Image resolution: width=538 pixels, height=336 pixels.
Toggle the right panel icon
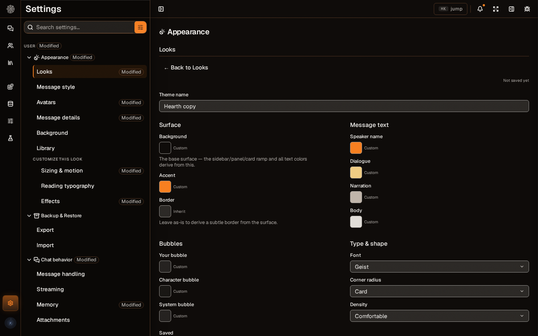(511, 9)
